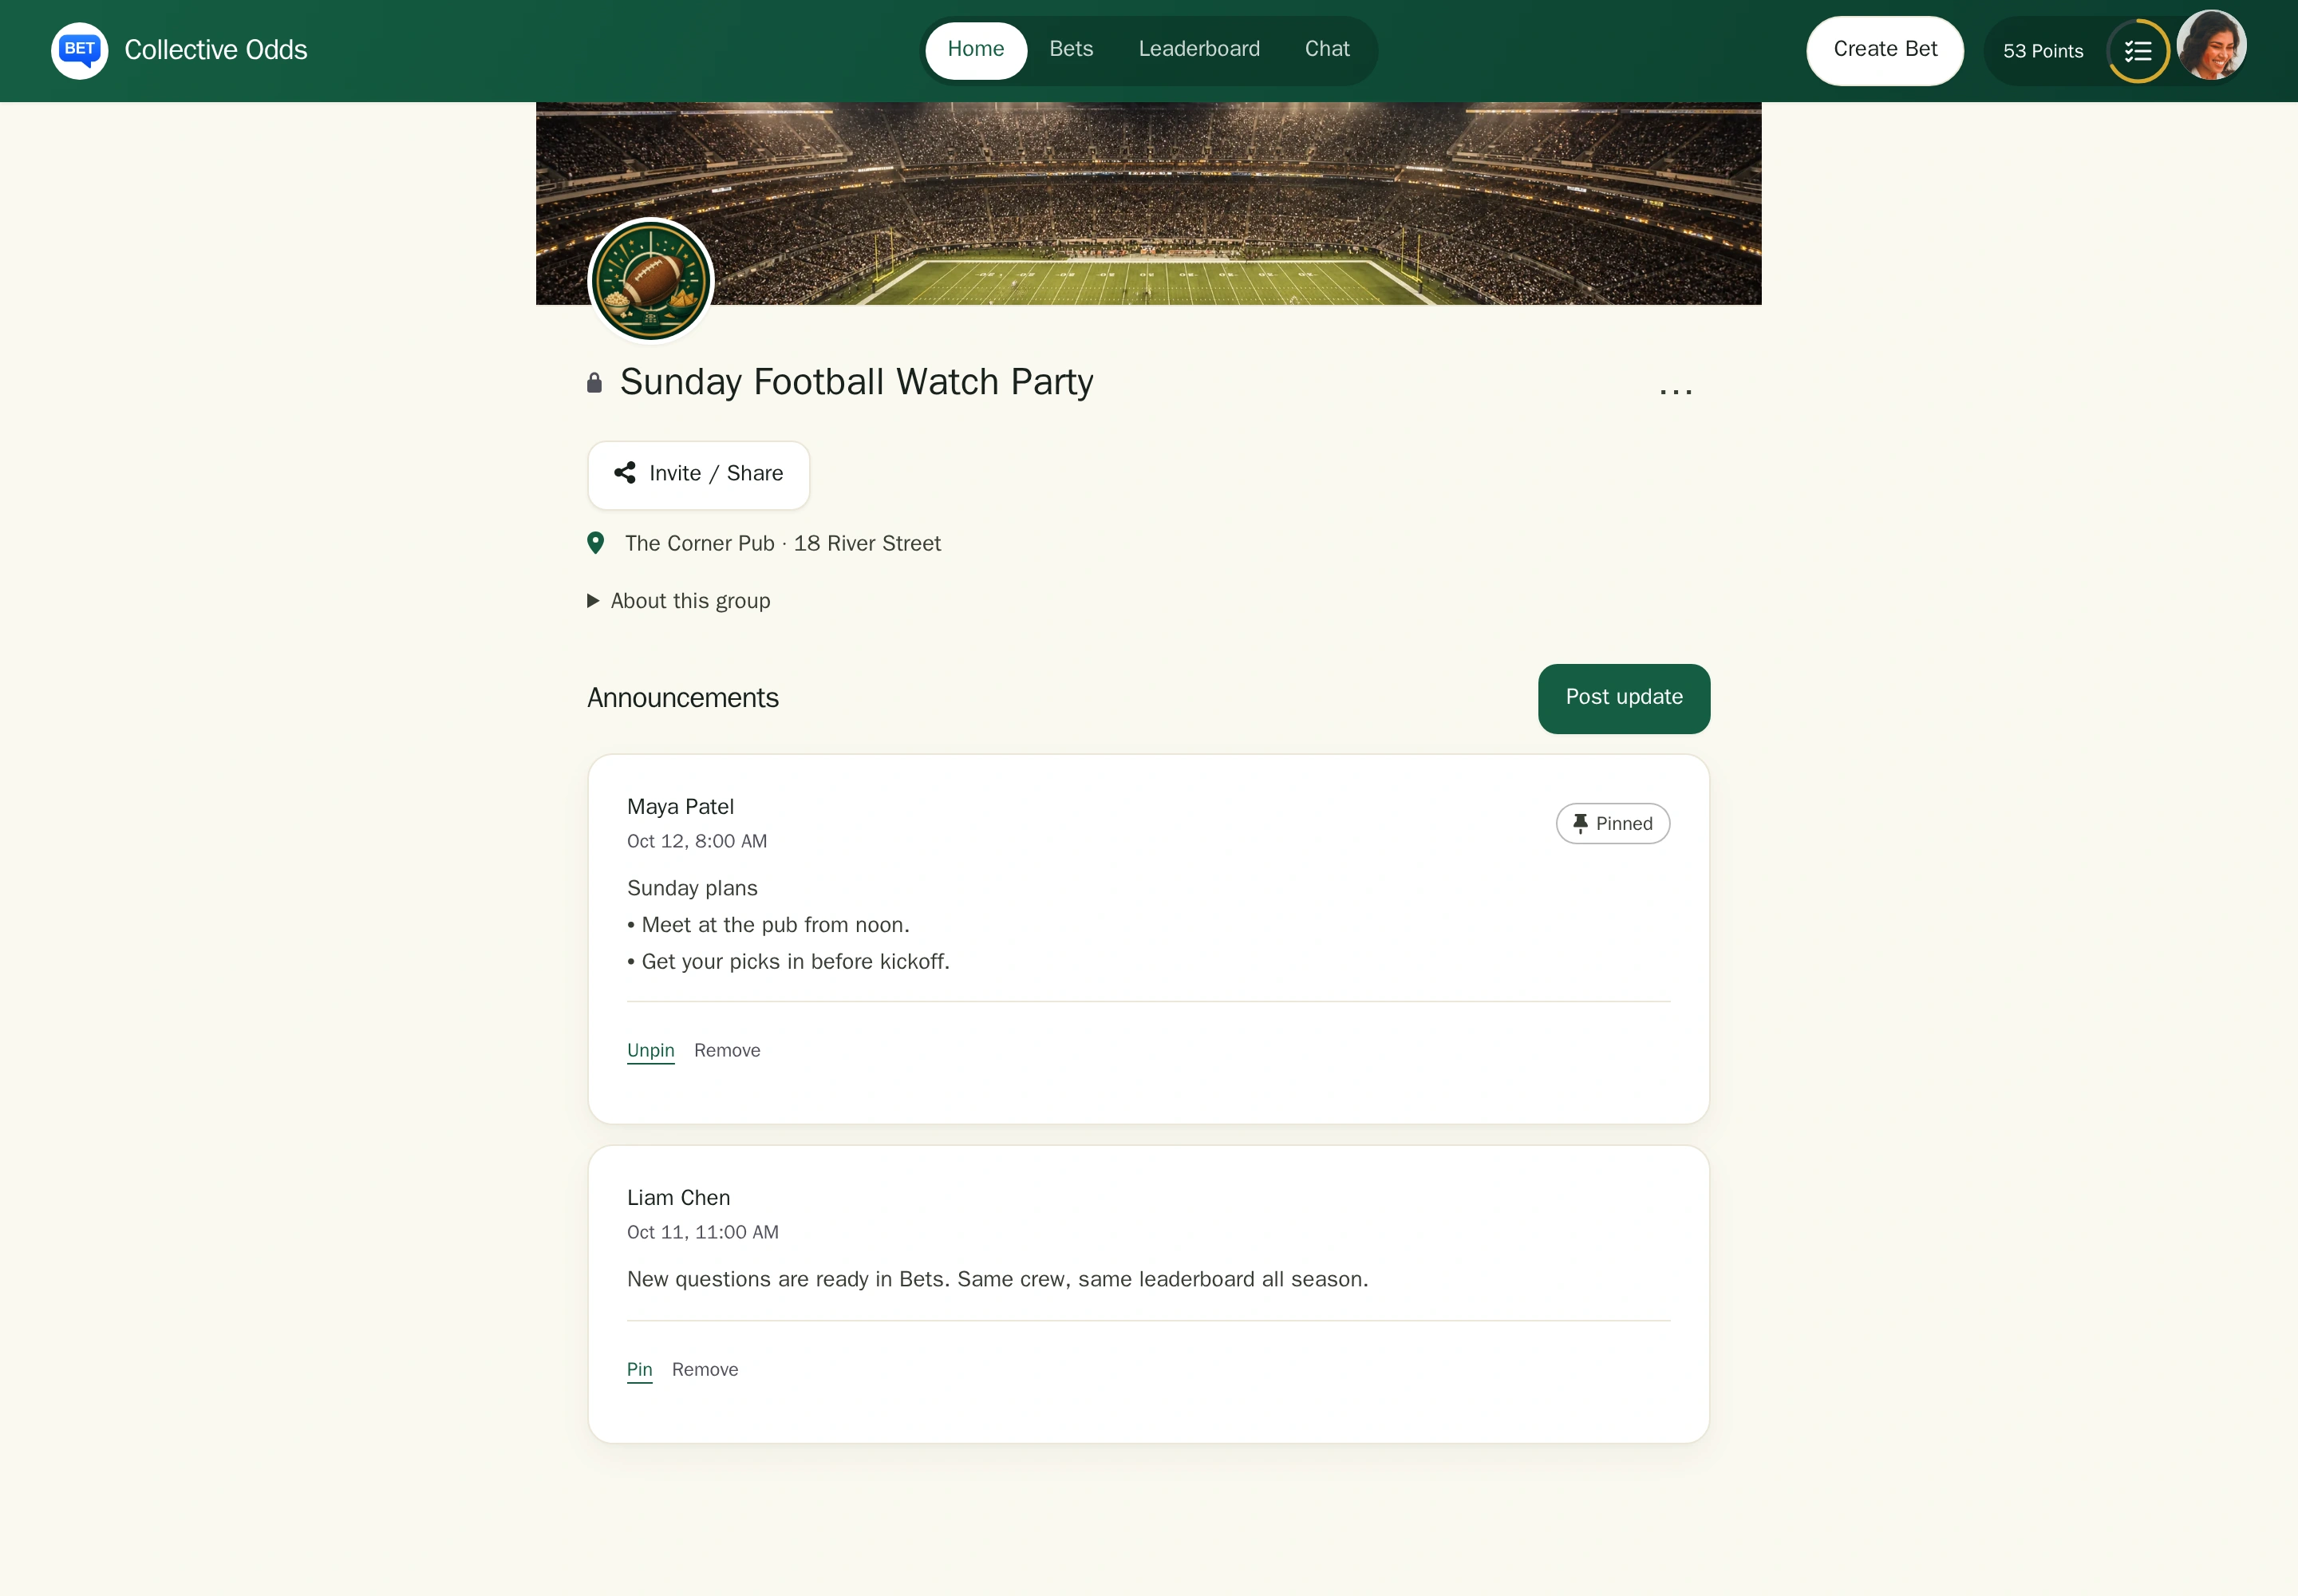Remove Maya Patel's announcement
This screenshot has width=2298, height=1596.
coord(727,1050)
